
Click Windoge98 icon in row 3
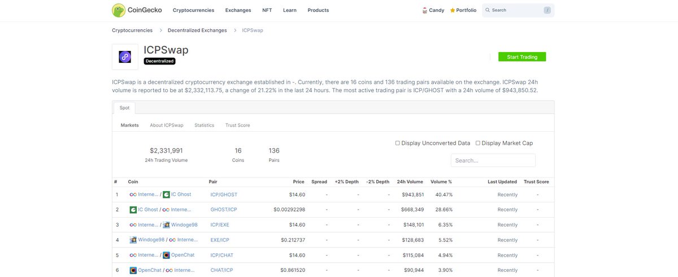[166, 225]
